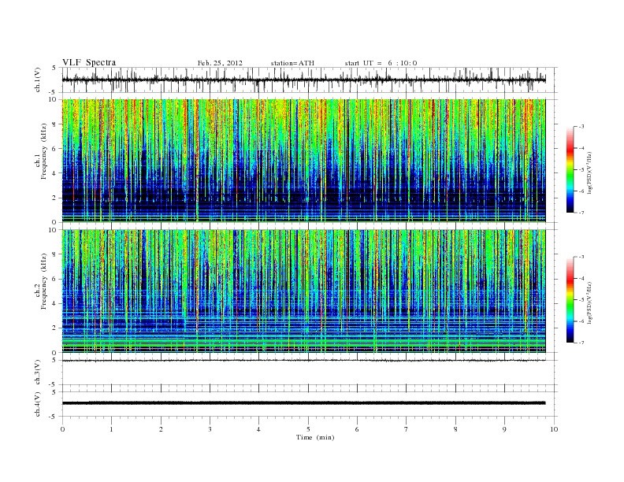Click the time axis tick label "1"
This screenshot has width=624, height=482.
111,429
